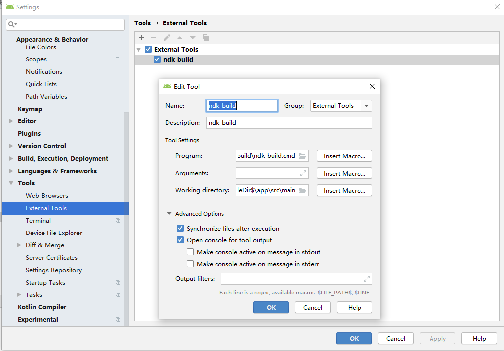Add a new external tool with plus icon
The height and width of the screenshot is (351, 504).
click(x=141, y=38)
